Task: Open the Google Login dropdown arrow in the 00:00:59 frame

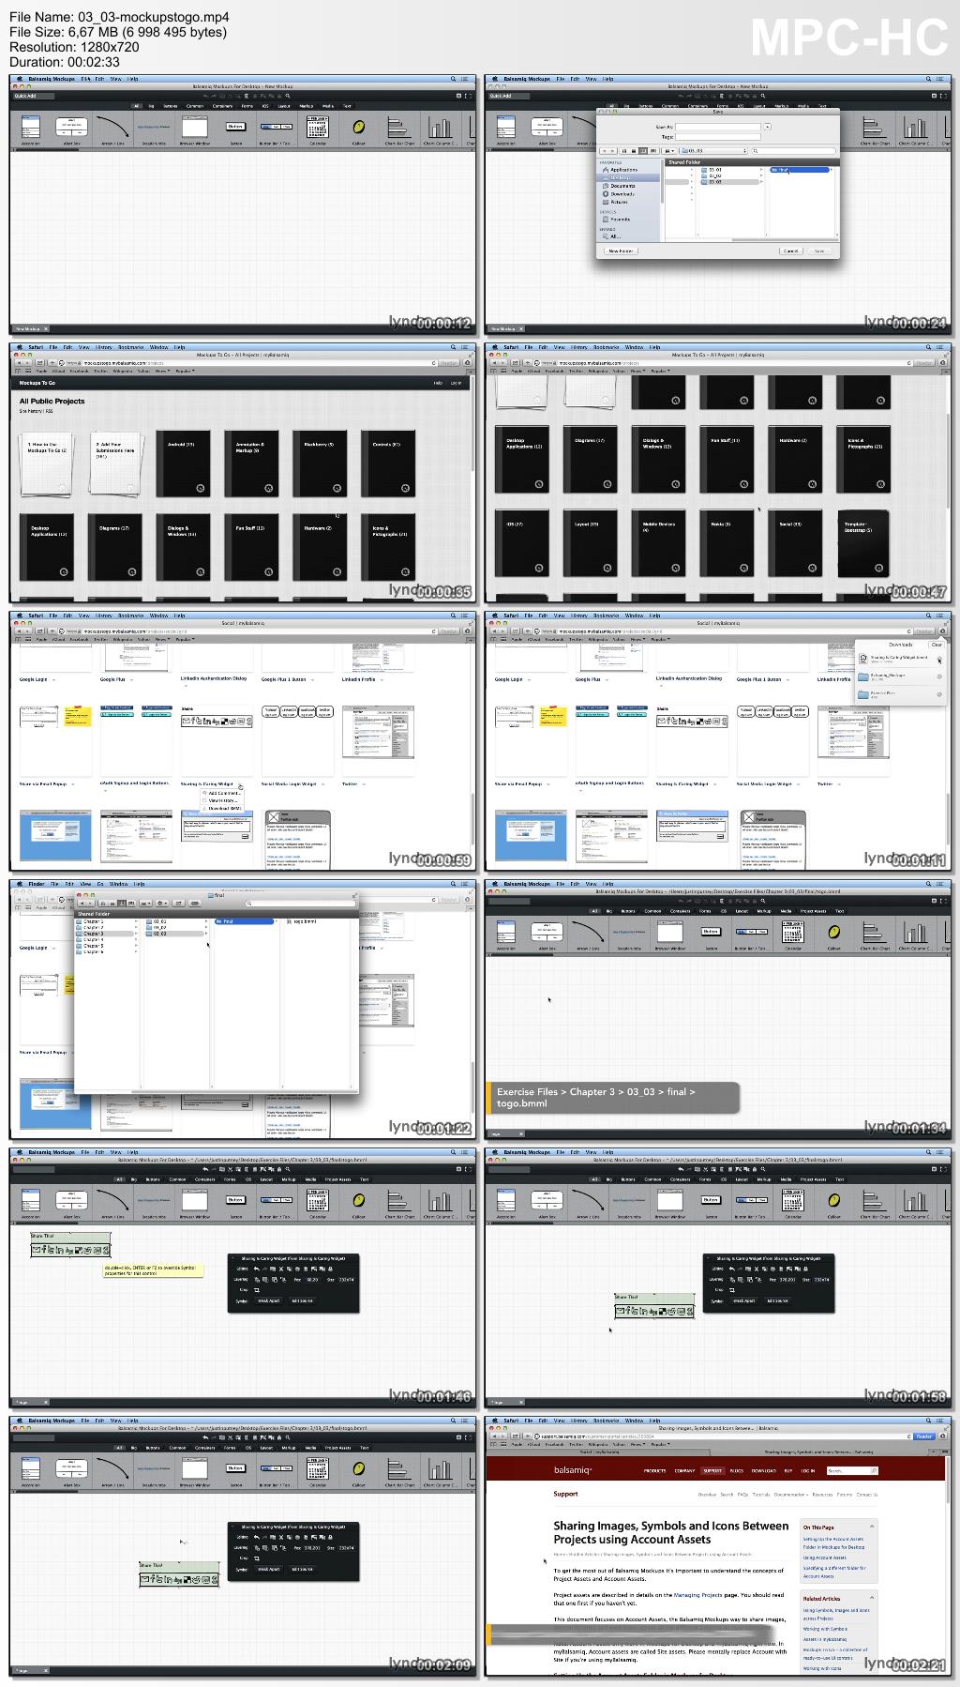Action: click(x=53, y=679)
